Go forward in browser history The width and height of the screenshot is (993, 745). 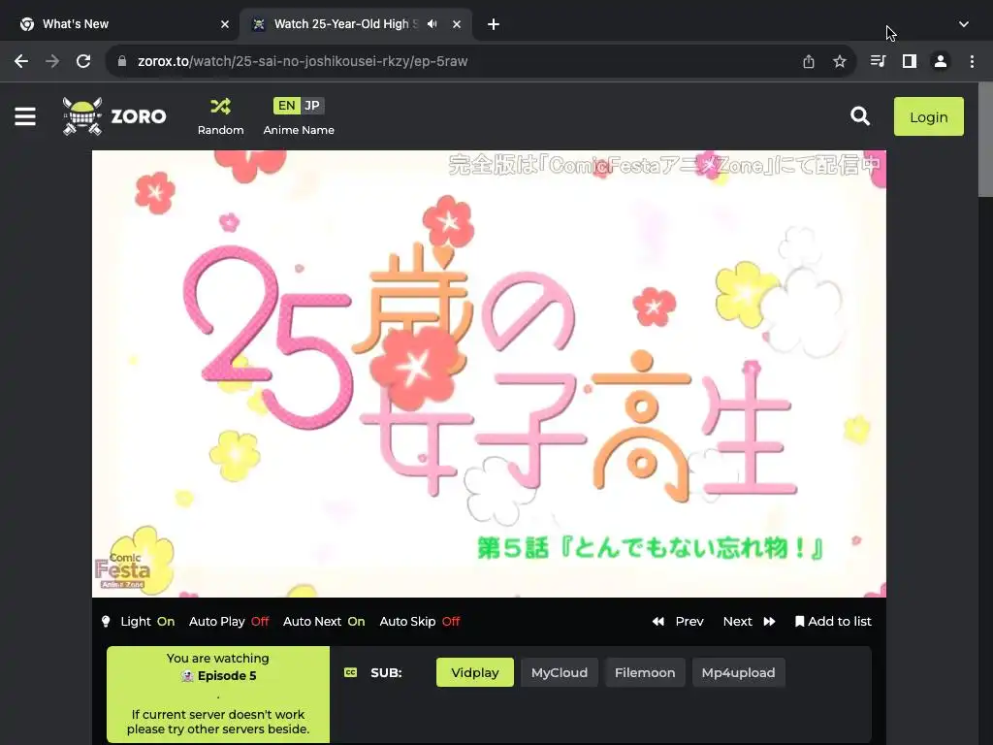pyautogui.click(x=52, y=61)
